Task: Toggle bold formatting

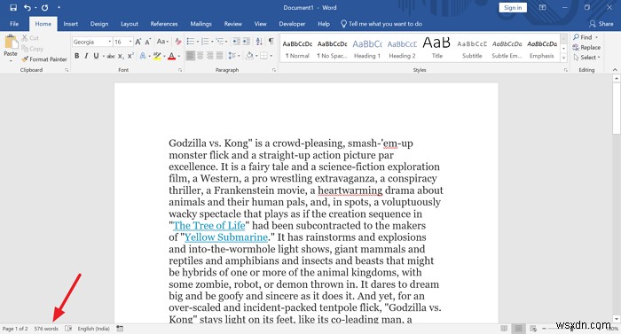Action: tap(77, 56)
